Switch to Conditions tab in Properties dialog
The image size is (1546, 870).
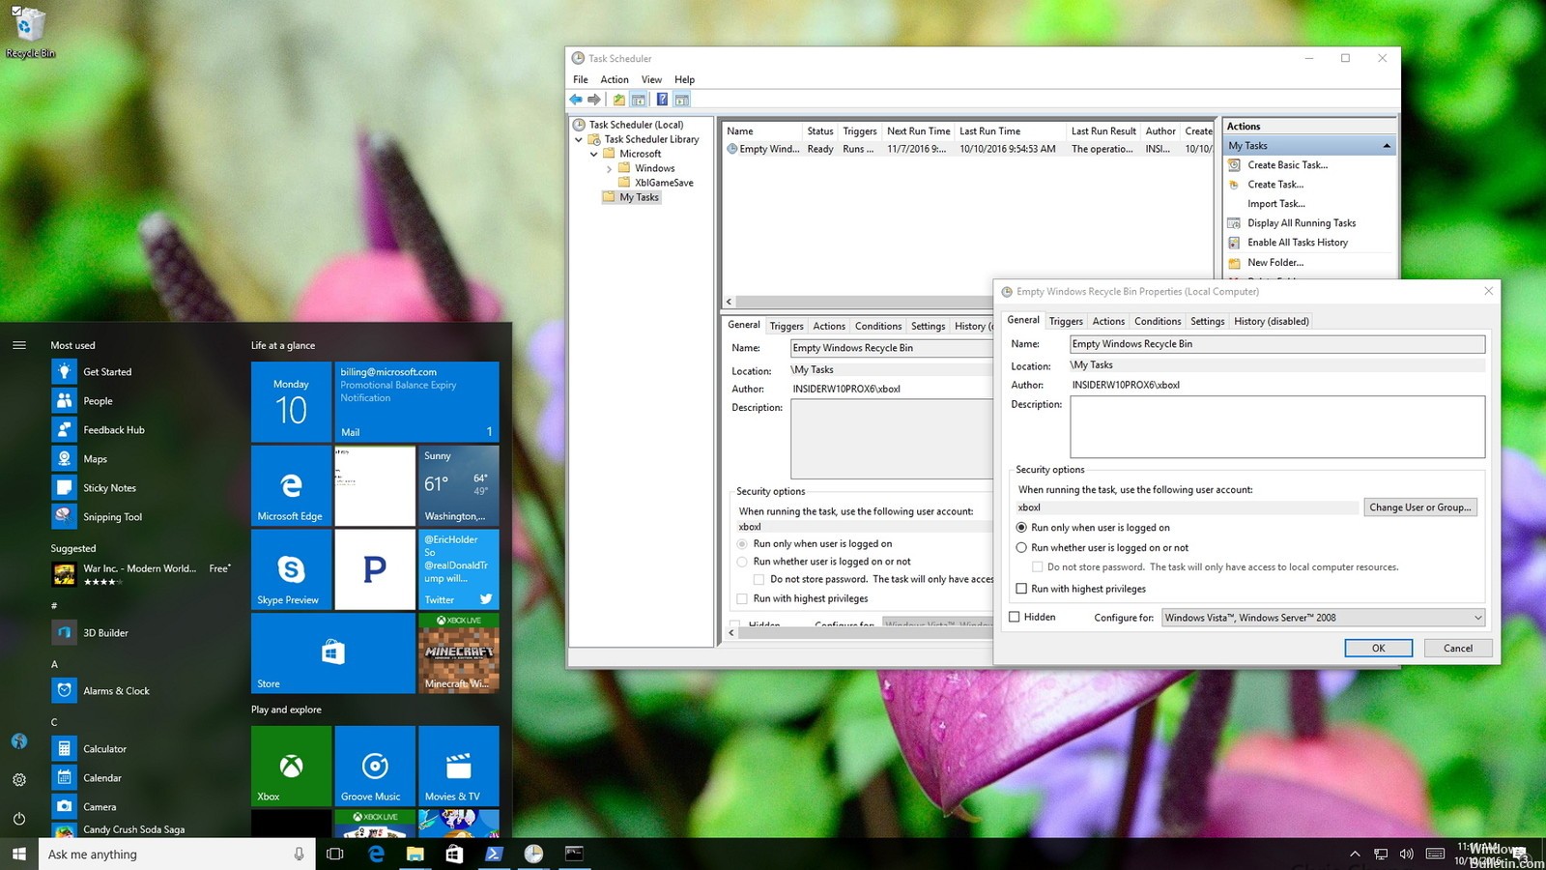[x=1158, y=321]
